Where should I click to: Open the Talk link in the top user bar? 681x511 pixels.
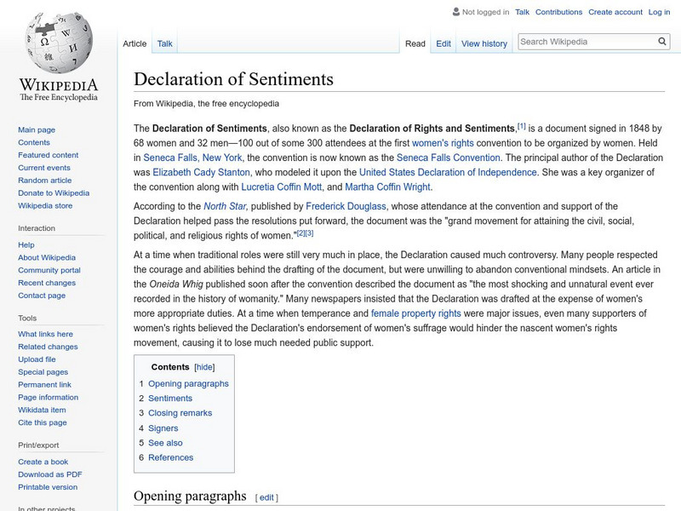pos(522,12)
